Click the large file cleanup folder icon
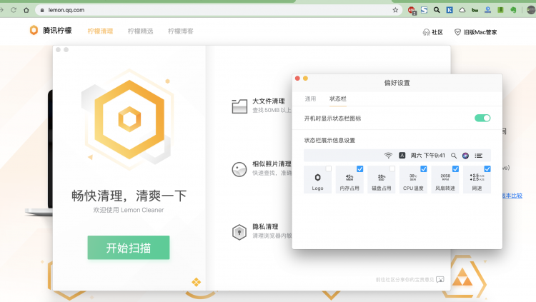This screenshot has height=302, width=536. point(239,106)
